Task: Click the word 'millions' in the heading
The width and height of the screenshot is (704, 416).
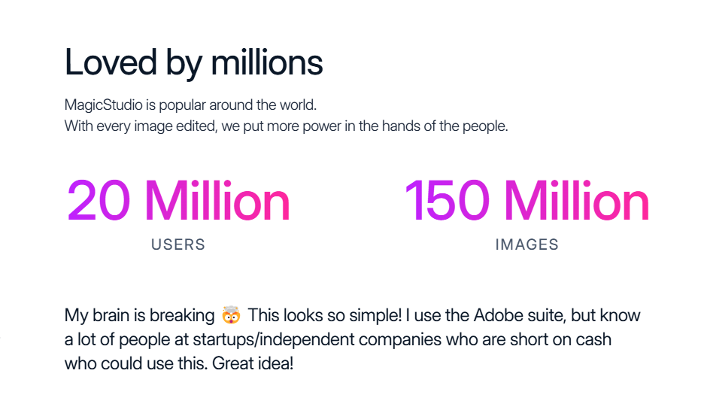Action: [267, 63]
